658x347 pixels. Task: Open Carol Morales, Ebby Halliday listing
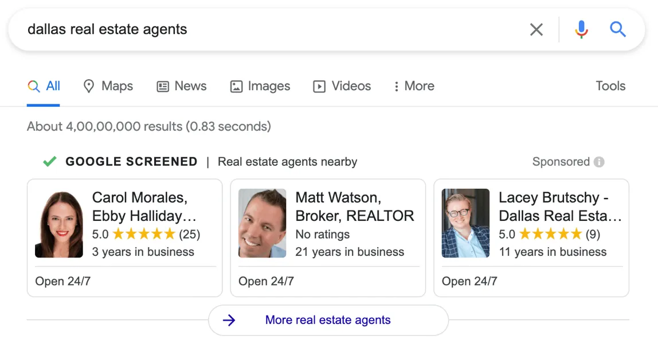(x=144, y=206)
